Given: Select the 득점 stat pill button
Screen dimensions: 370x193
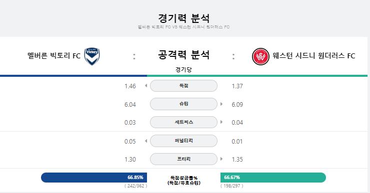Looking at the screenshot, I should pyautogui.click(x=183, y=86).
